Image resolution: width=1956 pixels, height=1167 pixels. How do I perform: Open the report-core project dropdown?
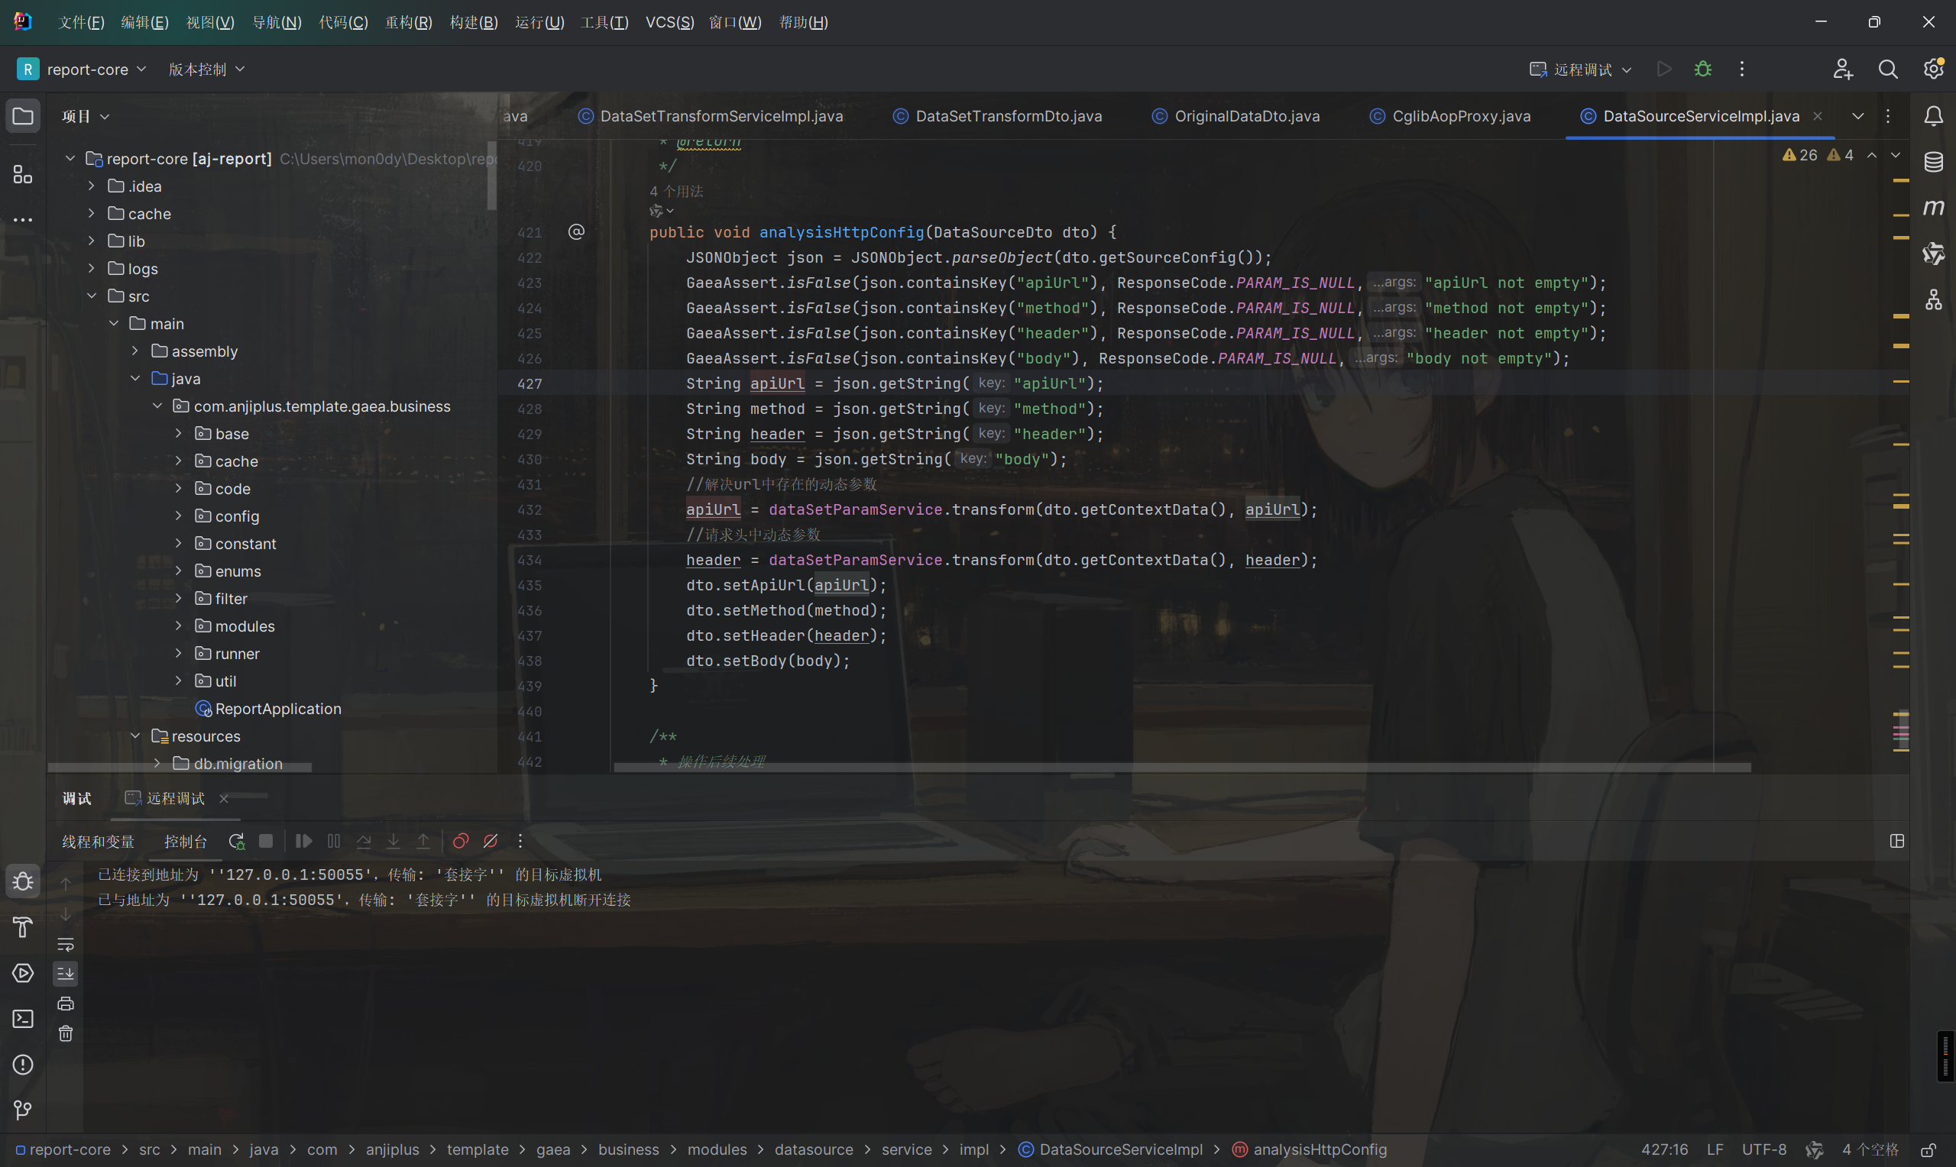coord(83,70)
